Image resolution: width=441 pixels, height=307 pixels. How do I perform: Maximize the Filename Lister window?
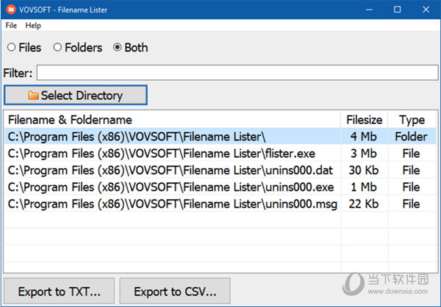398,10
